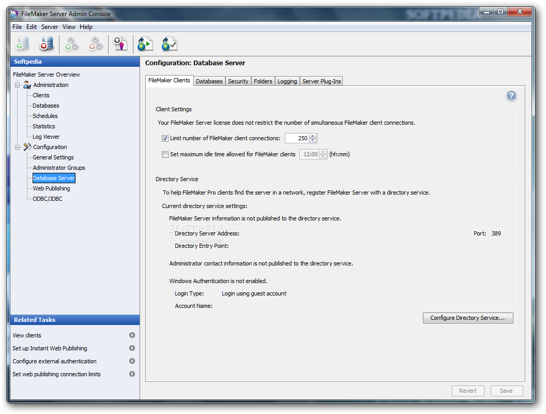Click Set up Instant Web Publishing task

click(x=50, y=348)
